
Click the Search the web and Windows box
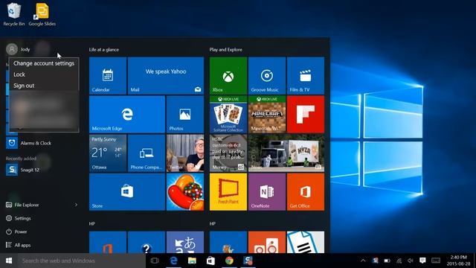(x=82, y=261)
